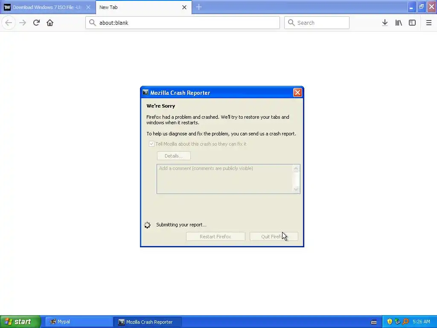Show the Library icon menu

tap(399, 23)
